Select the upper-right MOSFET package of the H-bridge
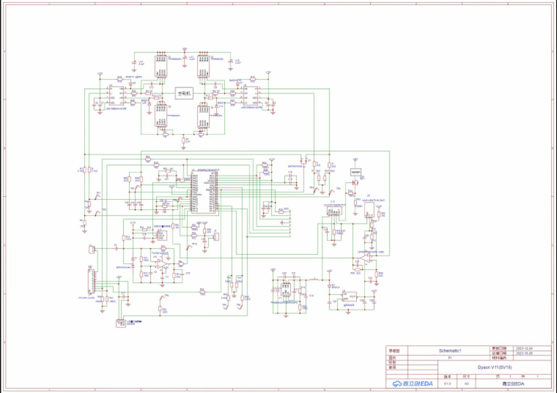The width and height of the screenshot is (557, 393). pos(204,66)
